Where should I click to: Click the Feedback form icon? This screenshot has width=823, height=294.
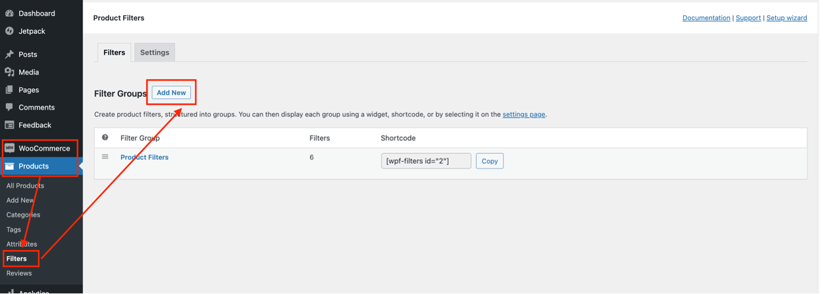(x=10, y=125)
